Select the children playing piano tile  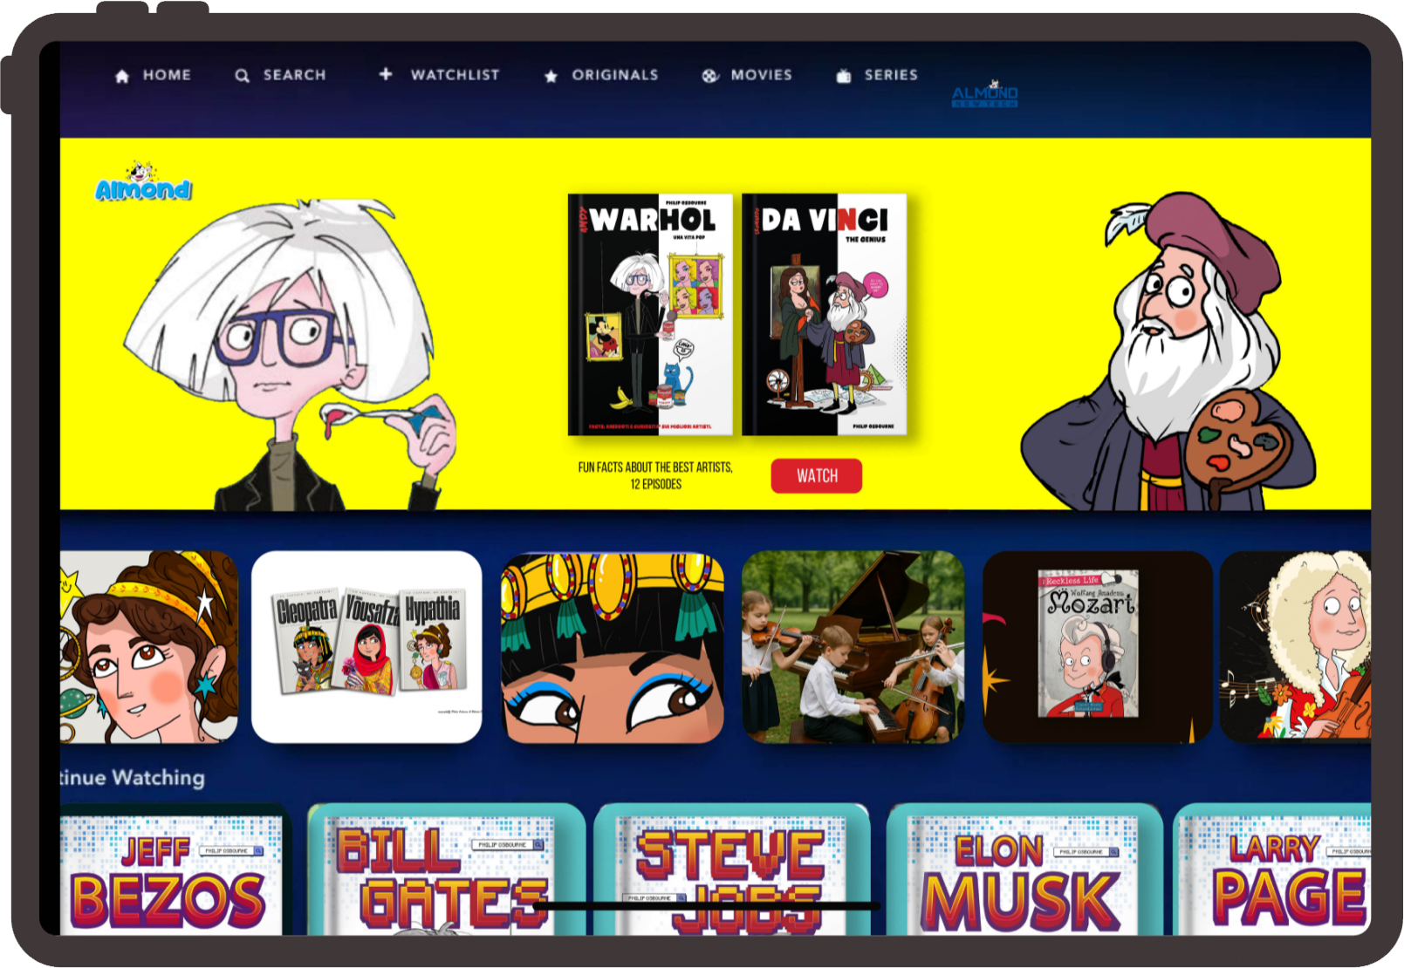(853, 647)
